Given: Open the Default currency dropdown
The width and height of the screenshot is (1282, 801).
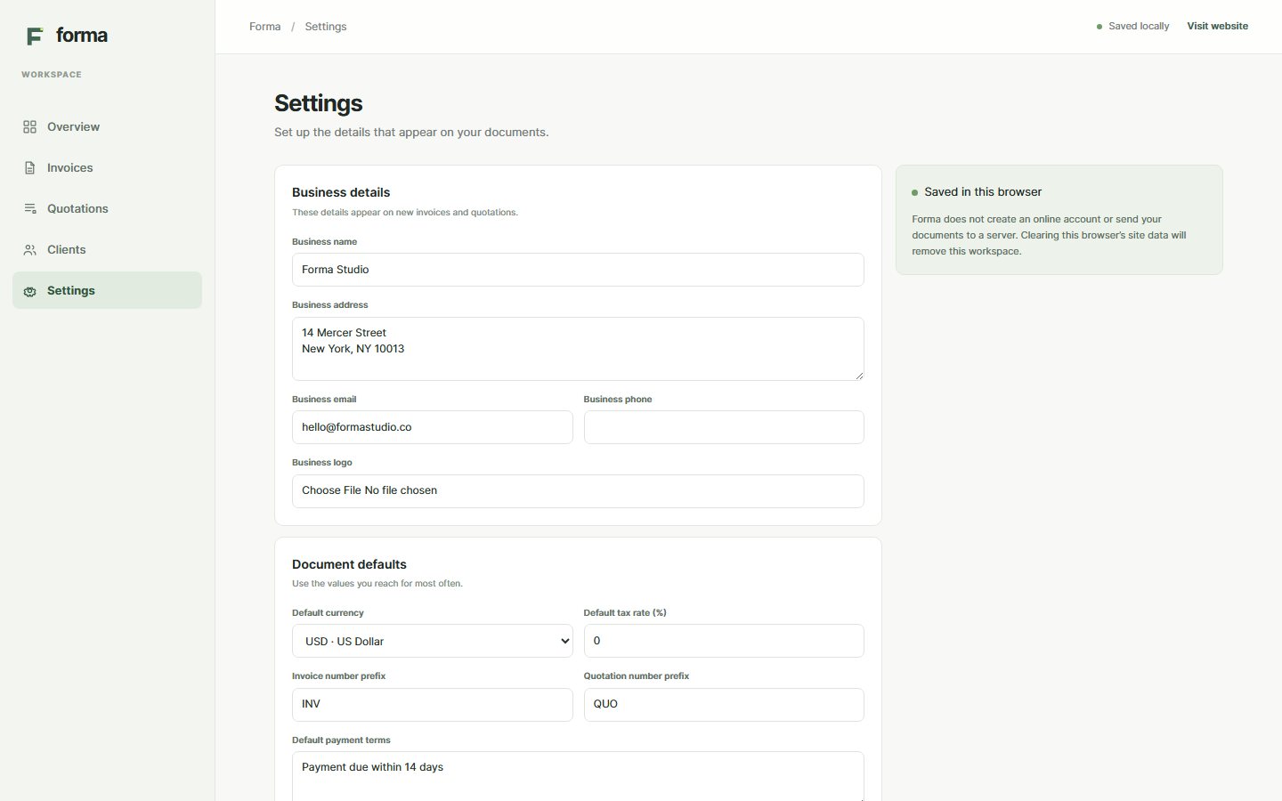Looking at the screenshot, I should pos(432,641).
